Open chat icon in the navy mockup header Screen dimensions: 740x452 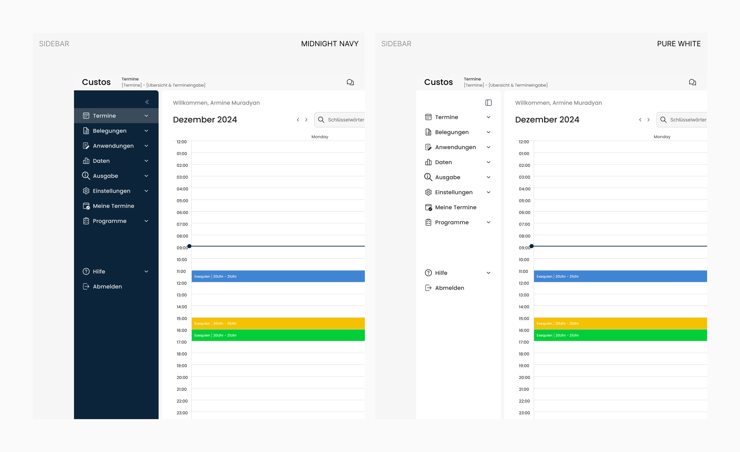point(350,82)
